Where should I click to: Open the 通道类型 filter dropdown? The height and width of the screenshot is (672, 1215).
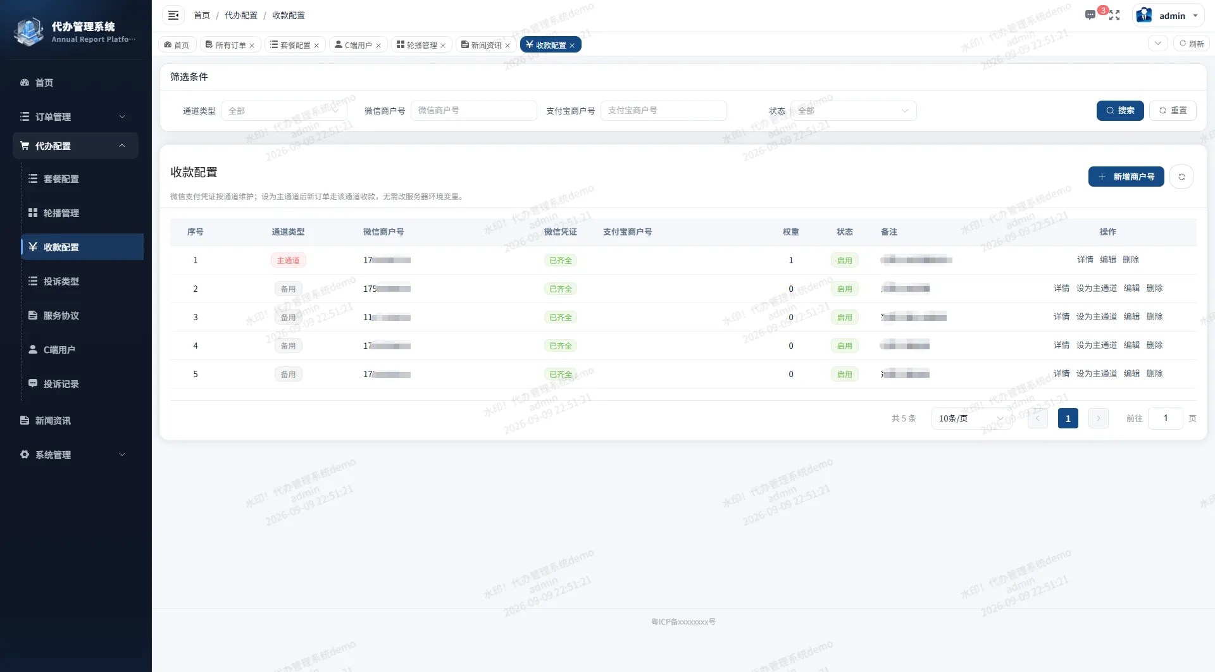point(284,111)
